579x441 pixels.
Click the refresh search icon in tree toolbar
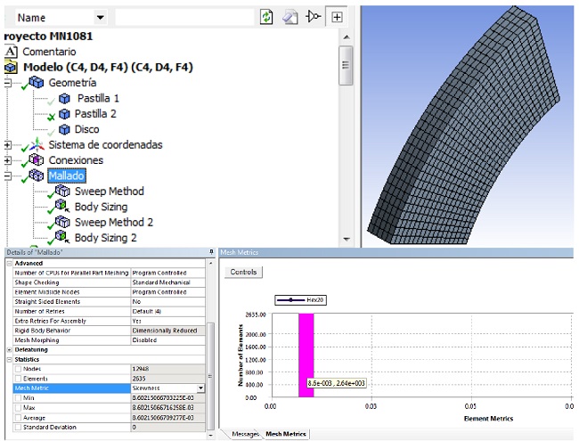pyautogui.click(x=266, y=17)
